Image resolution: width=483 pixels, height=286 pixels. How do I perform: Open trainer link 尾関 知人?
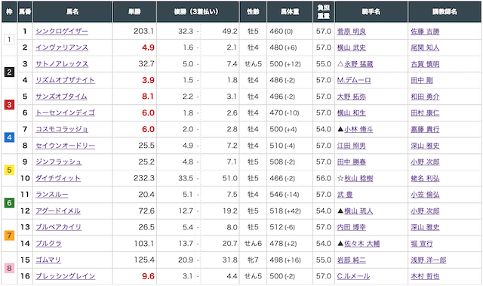coord(425,48)
